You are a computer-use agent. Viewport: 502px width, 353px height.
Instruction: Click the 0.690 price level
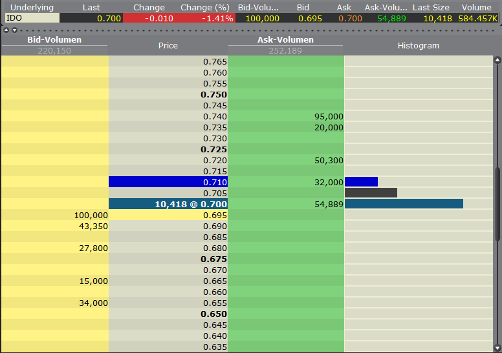click(215, 226)
